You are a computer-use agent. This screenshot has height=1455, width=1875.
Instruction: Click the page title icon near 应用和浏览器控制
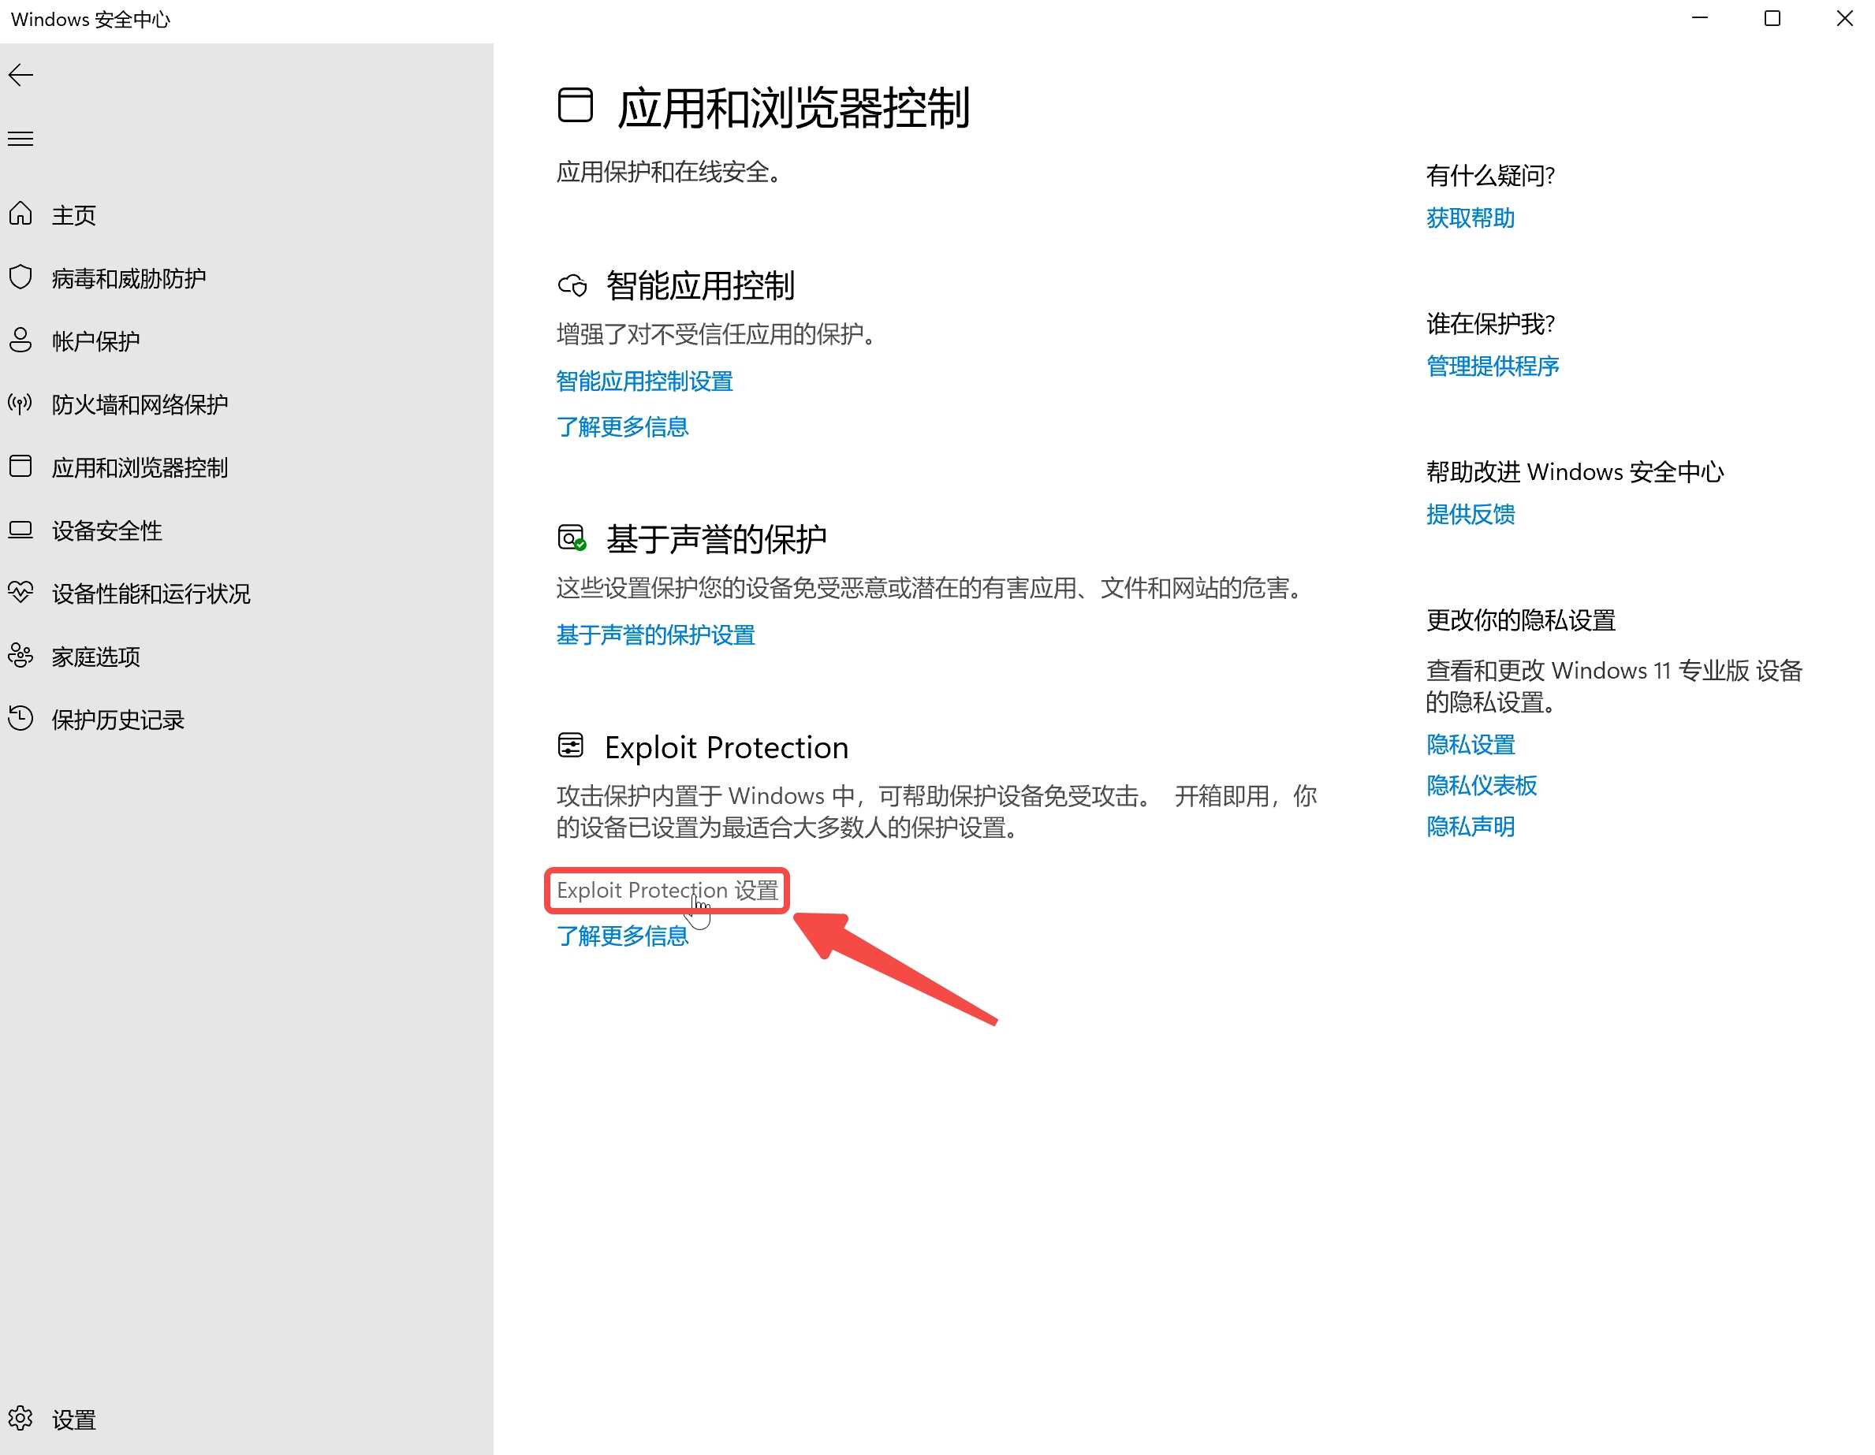point(576,106)
